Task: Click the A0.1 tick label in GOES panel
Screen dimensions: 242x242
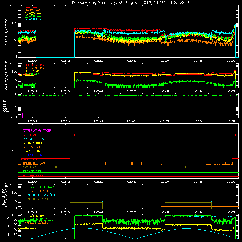Action: pyautogui.click(x=14, y=117)
